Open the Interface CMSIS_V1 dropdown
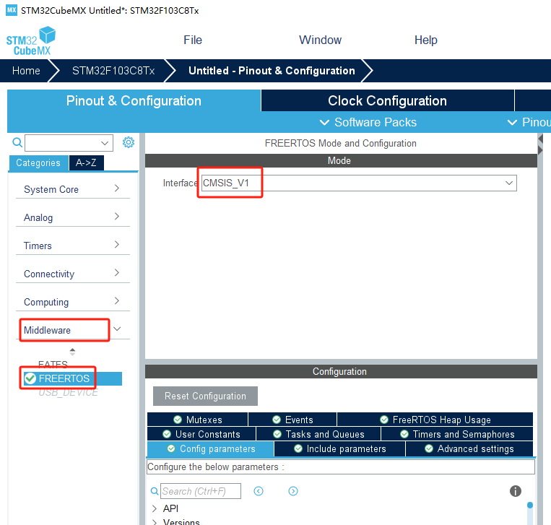The image size is (551, 525). coord(359,183)
